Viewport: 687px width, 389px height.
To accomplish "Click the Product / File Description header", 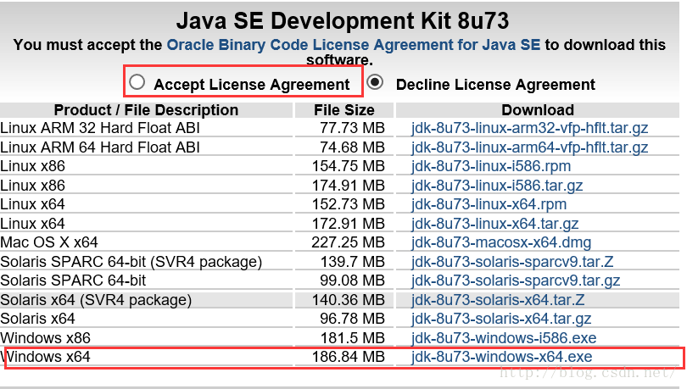I will [x=146, y=110].
